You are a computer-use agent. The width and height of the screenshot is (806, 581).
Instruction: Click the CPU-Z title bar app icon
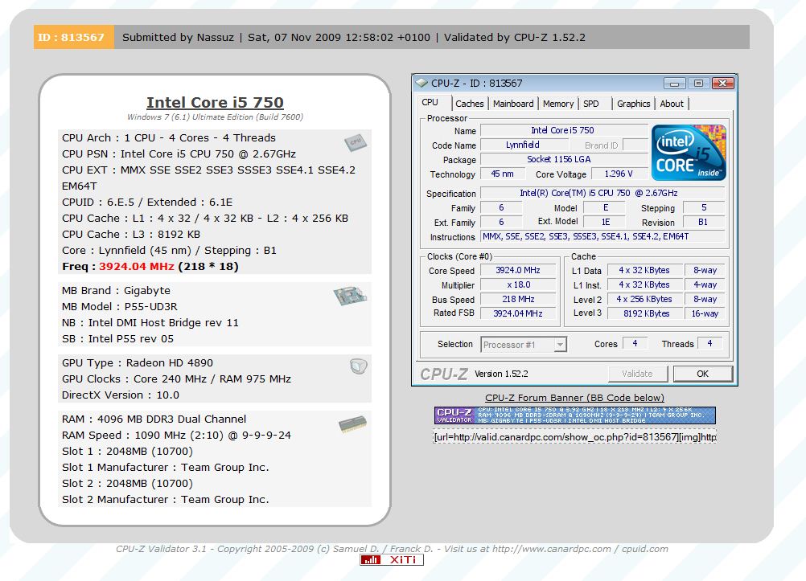422,83
